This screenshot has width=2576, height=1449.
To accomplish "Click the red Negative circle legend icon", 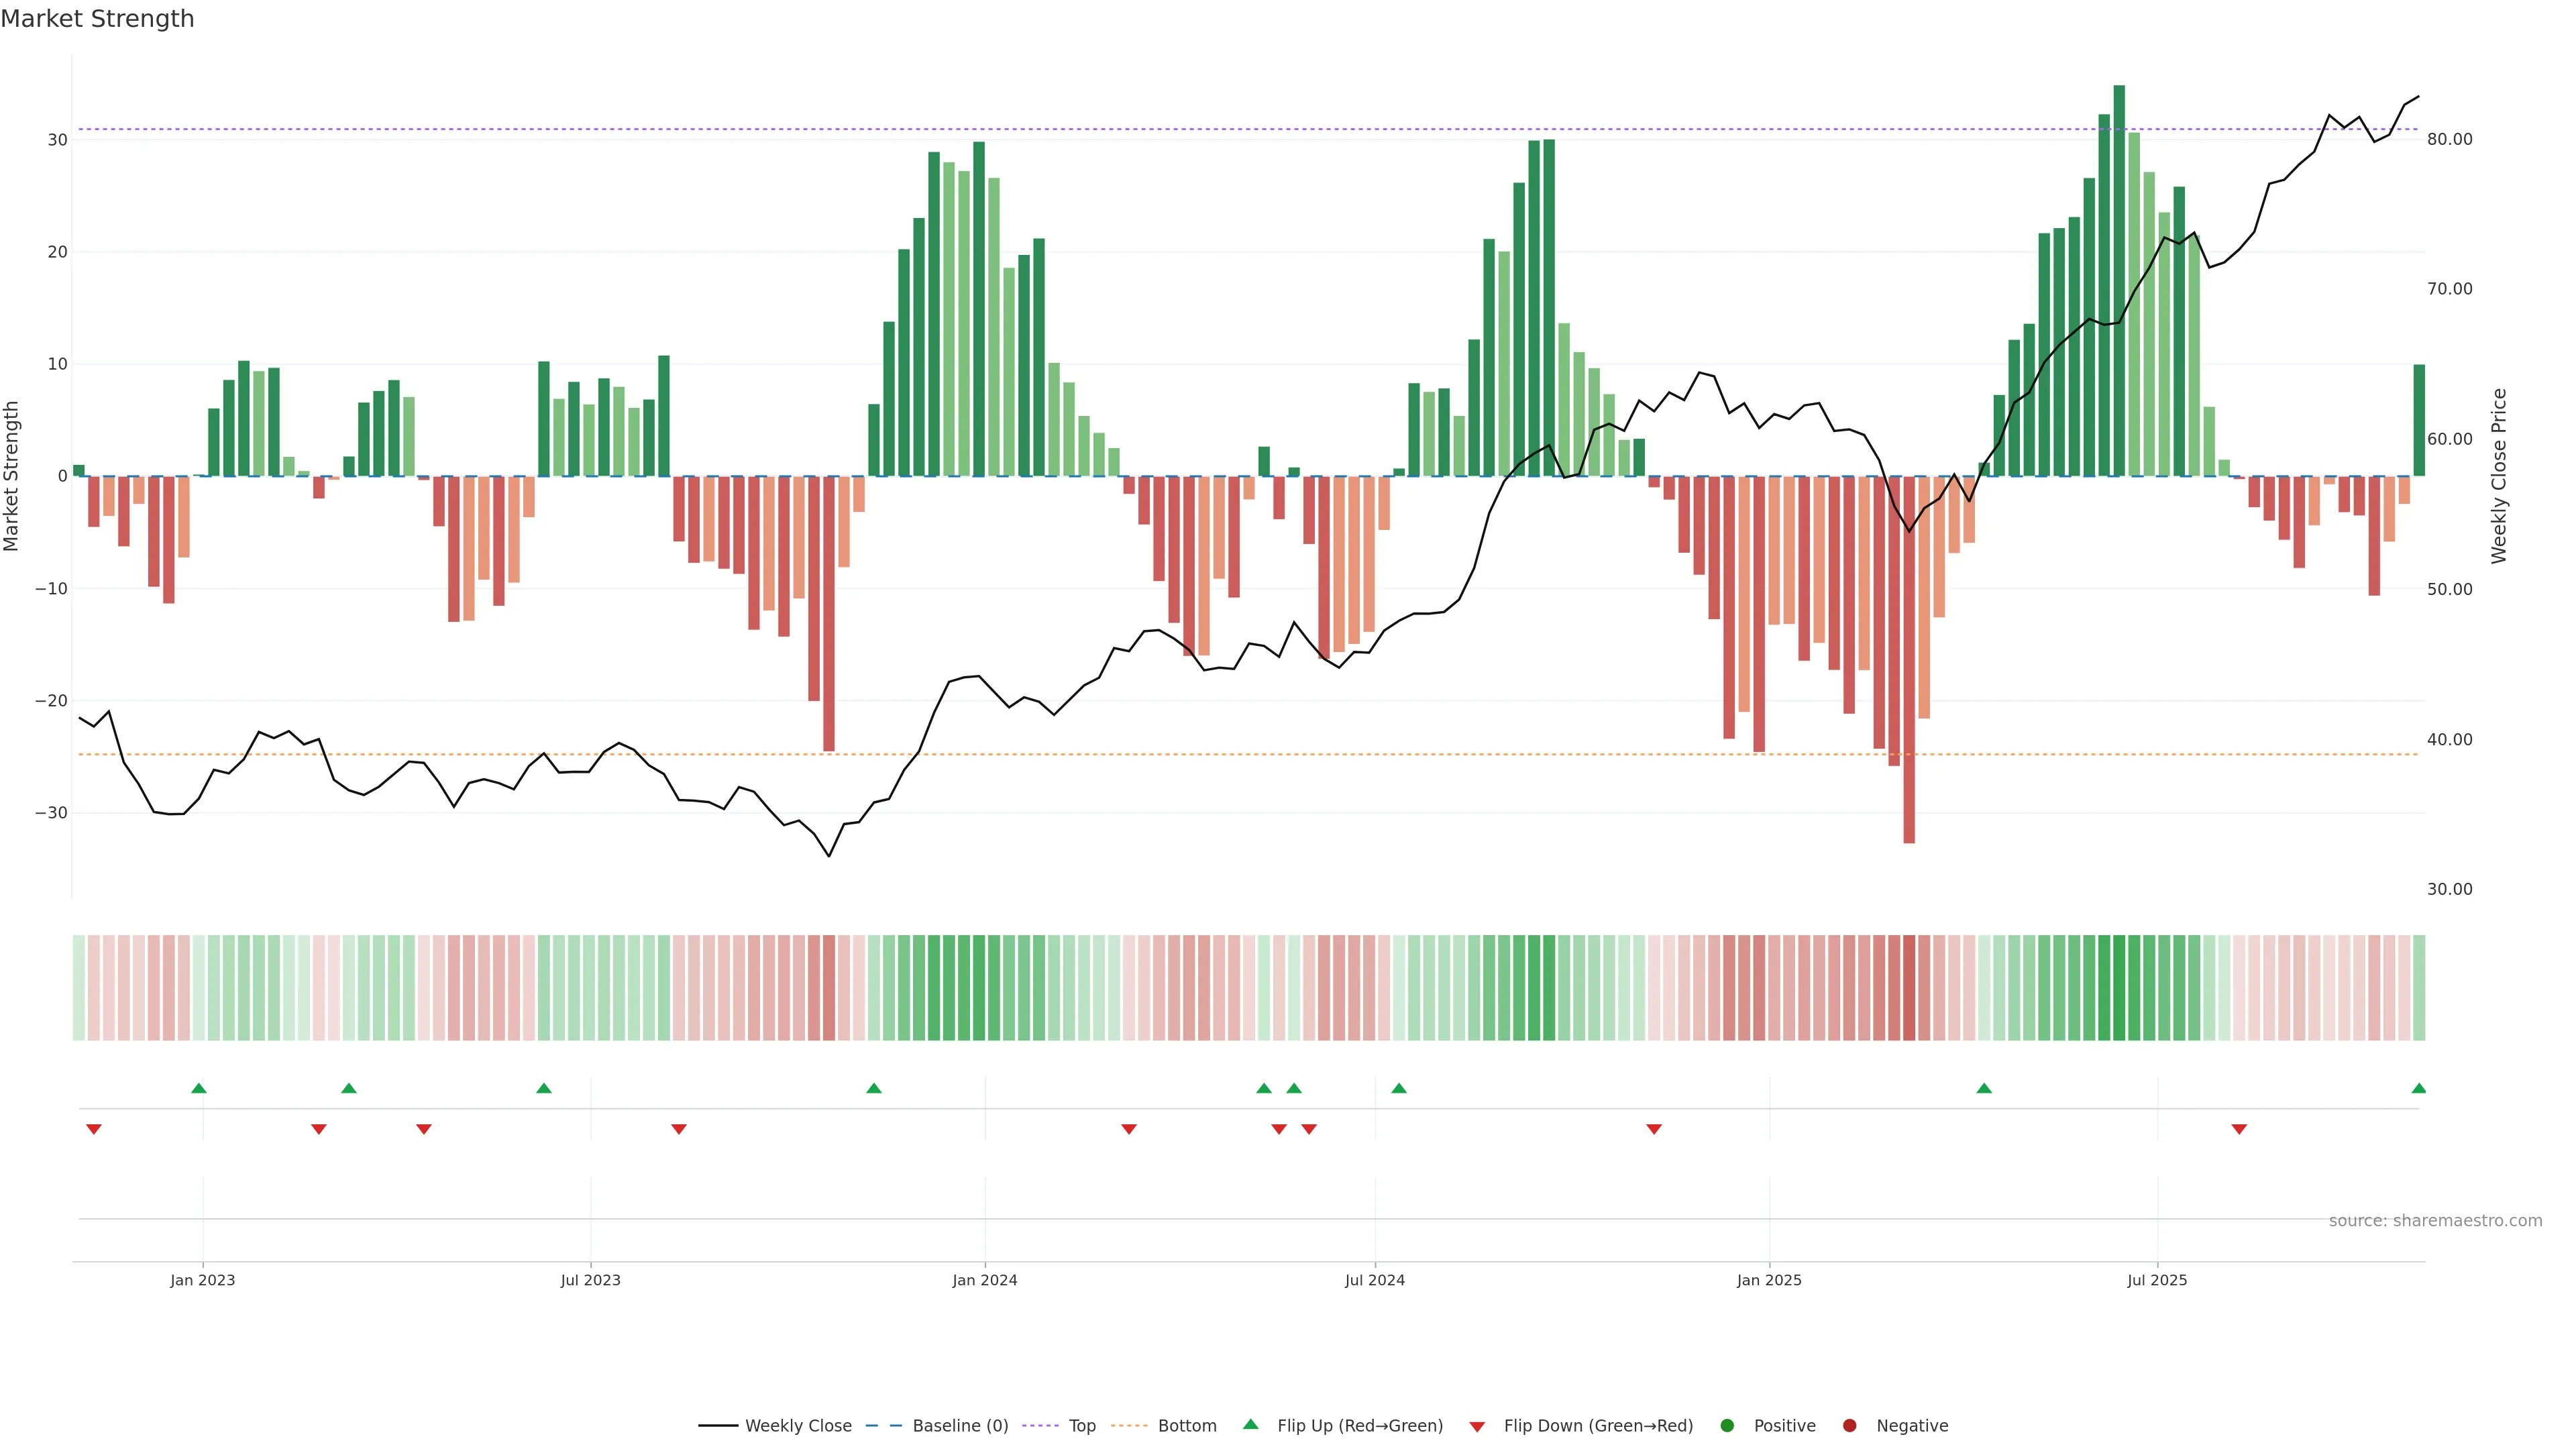I will pos(1849,1426).
